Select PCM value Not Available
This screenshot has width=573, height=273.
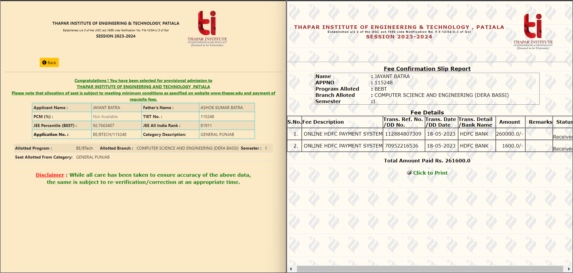[105, 117]
